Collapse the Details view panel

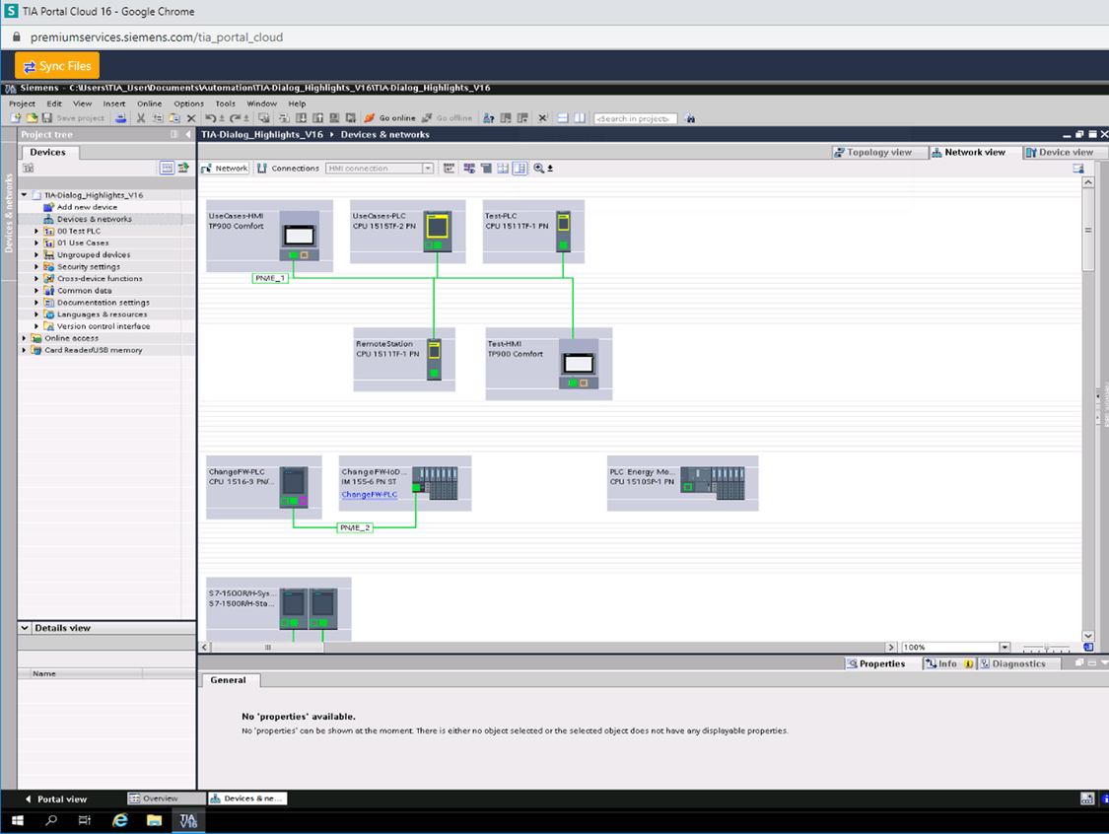[25, 627]
